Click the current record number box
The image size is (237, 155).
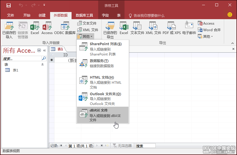(81, 146)
